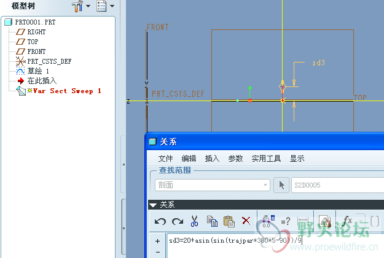Click the 模型树 panel title
This screenshot has height=258, width=384.
pos(23,6)
